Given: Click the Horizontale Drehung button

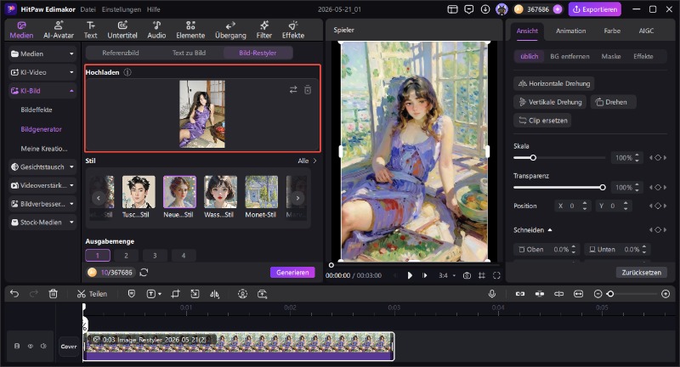Looking at the screenshot, I should 554,83.
